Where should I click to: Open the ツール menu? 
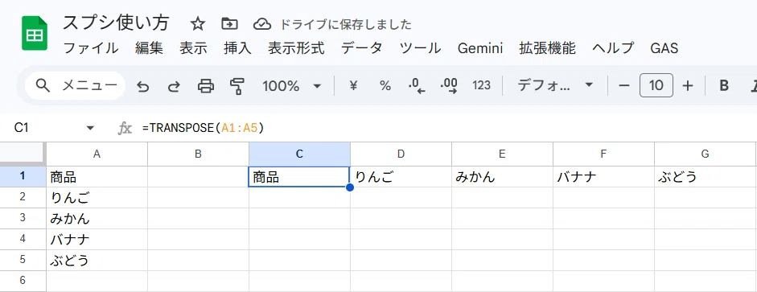click(x=420, y=48)
